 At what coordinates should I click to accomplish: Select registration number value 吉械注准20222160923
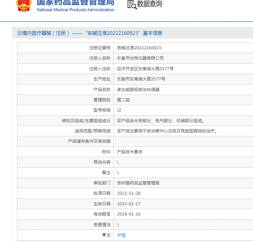coord(139,48)
